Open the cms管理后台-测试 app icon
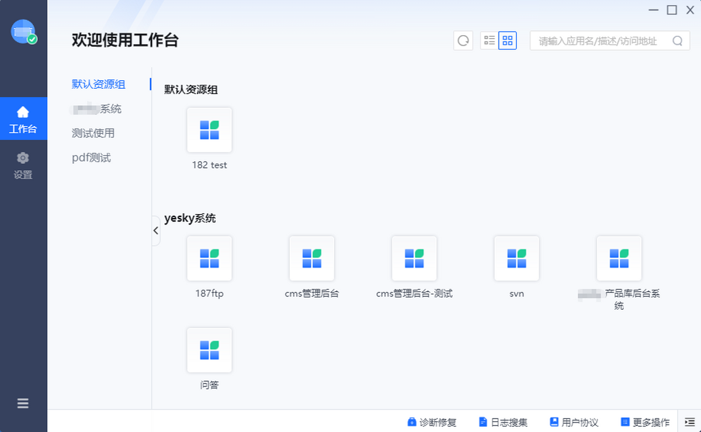The height and width of the screenshot is (432, 701). click(414, 258)
